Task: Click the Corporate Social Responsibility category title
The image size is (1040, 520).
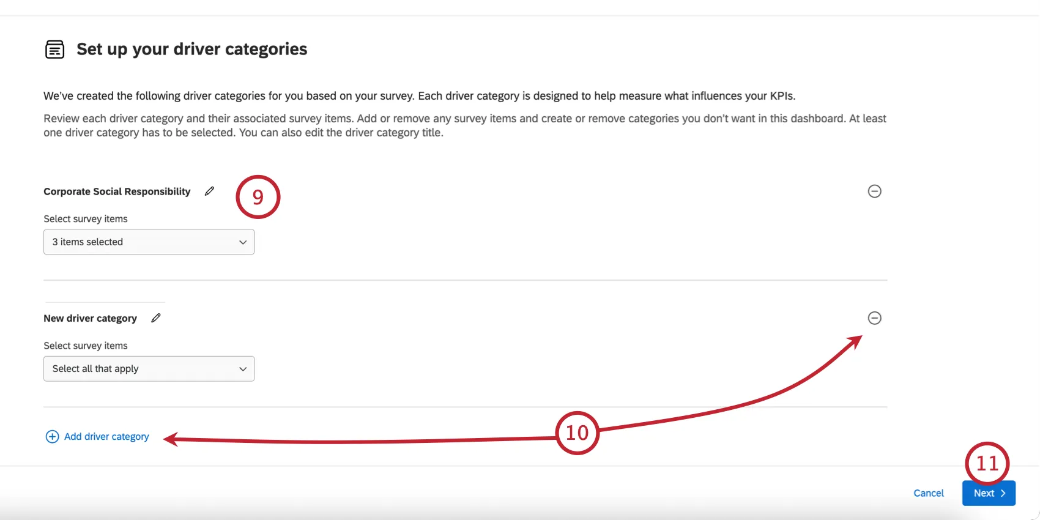Action: coord(117,191)
